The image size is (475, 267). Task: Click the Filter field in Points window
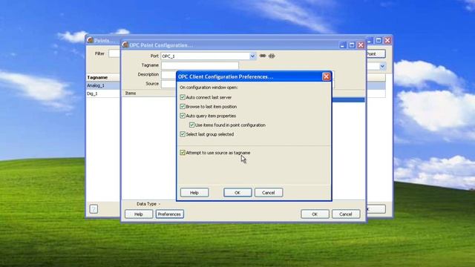114,53
